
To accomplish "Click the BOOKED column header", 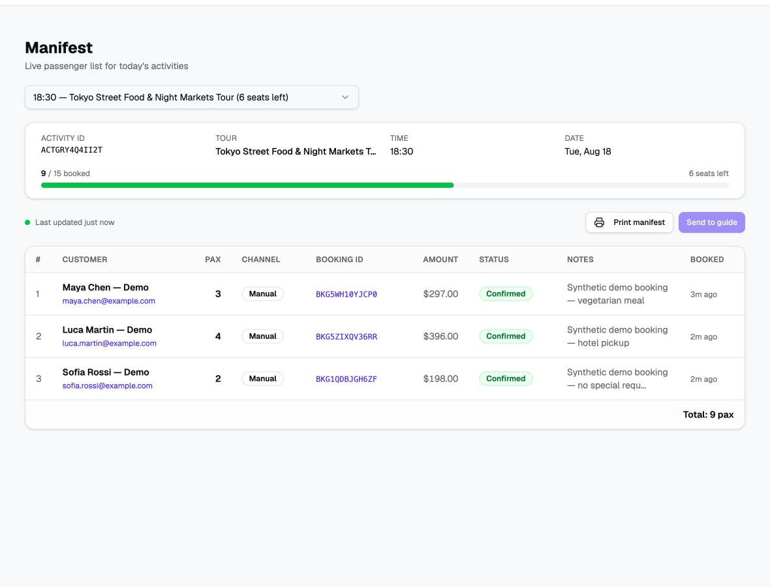I will tap(707, 259).
